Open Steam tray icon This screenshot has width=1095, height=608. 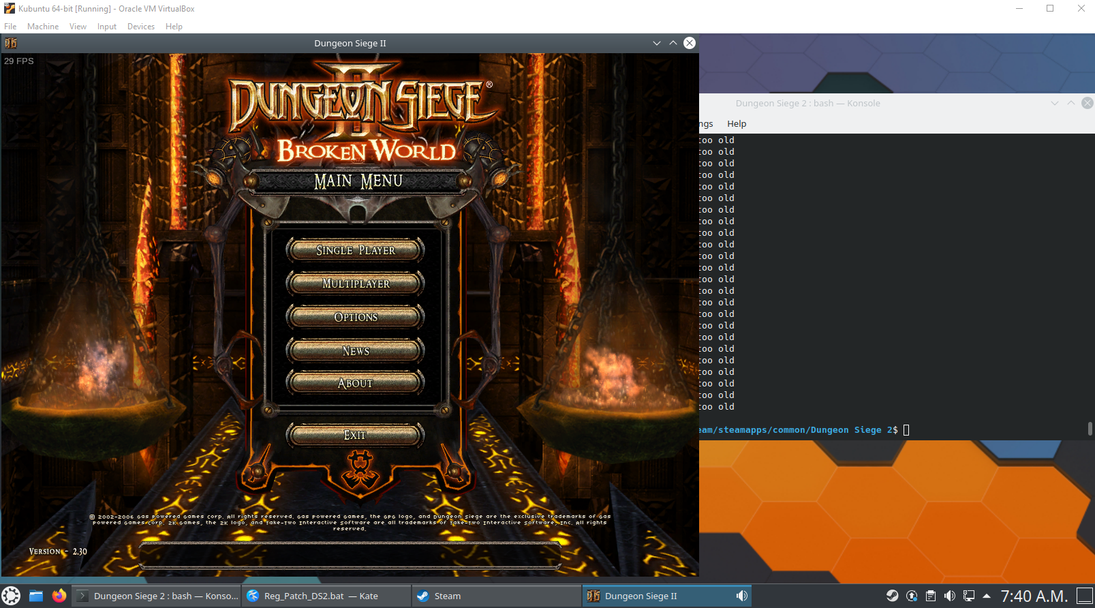coord(892,596)
